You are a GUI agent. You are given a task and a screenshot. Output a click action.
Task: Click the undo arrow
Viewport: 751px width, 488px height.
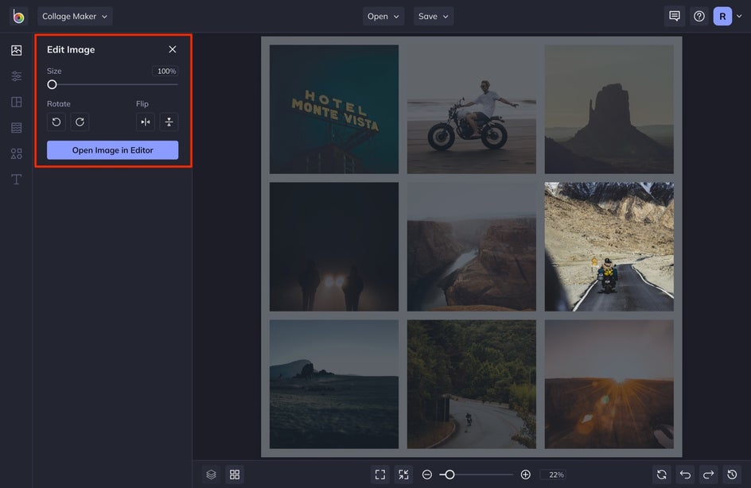(685, 474)
